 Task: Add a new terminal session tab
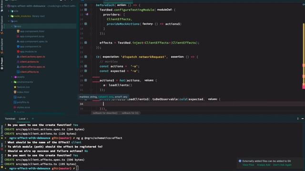(33, 119)
